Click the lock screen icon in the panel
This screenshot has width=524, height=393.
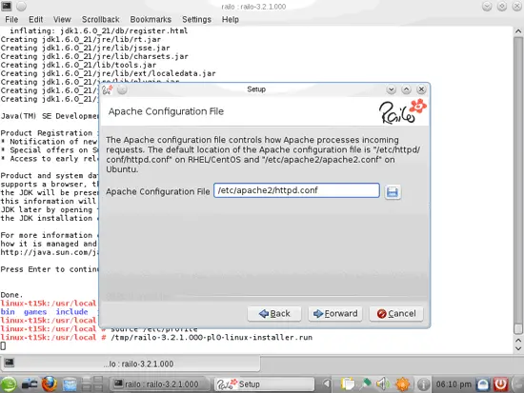[x=483, y=384]
